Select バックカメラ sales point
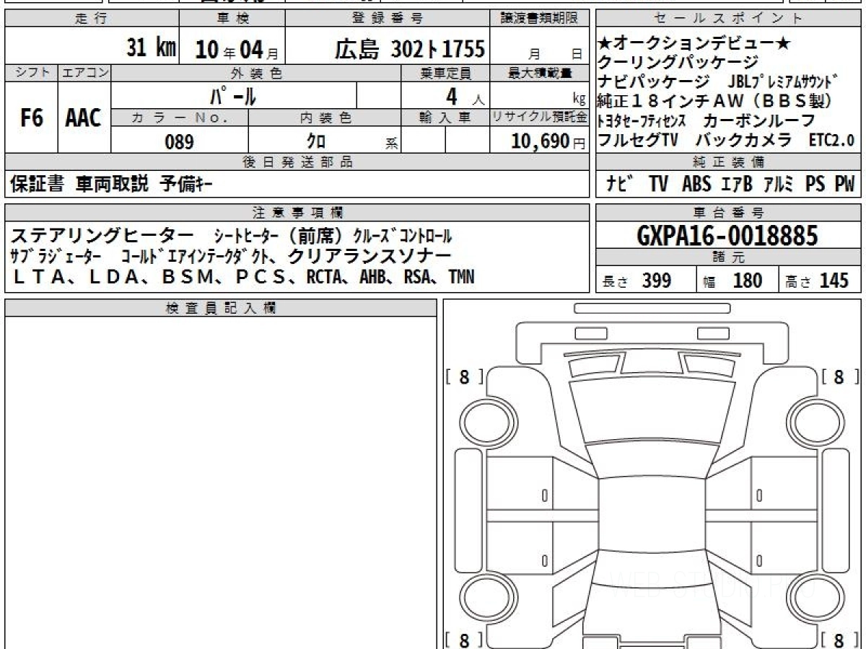This screenshot has width=866, height=649. tap(744, 140)
